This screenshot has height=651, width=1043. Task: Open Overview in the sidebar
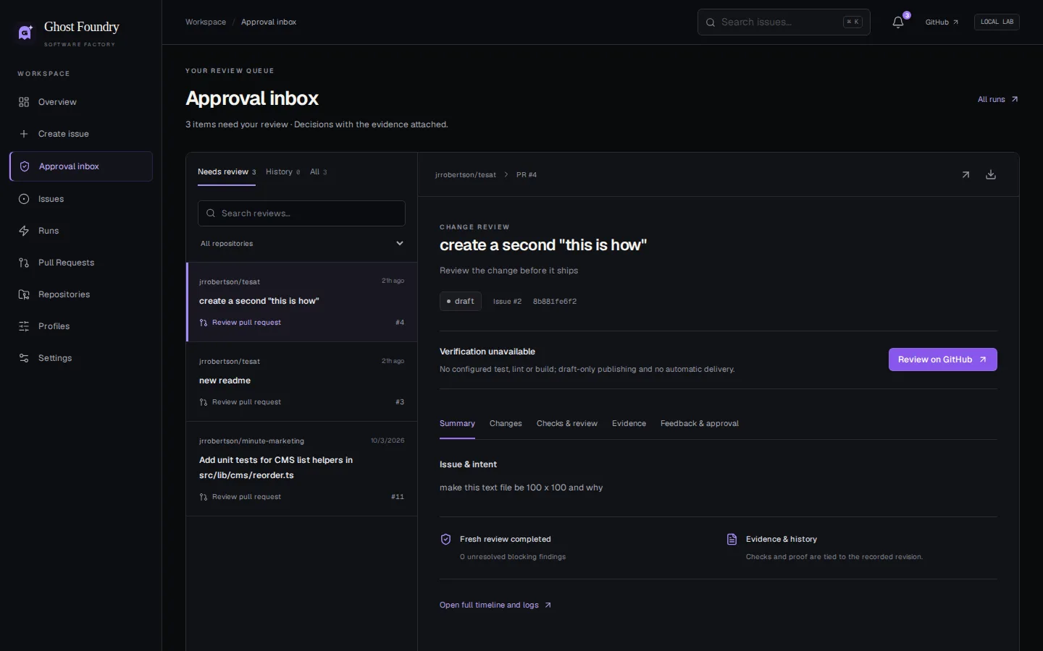[x=81, y=102]
